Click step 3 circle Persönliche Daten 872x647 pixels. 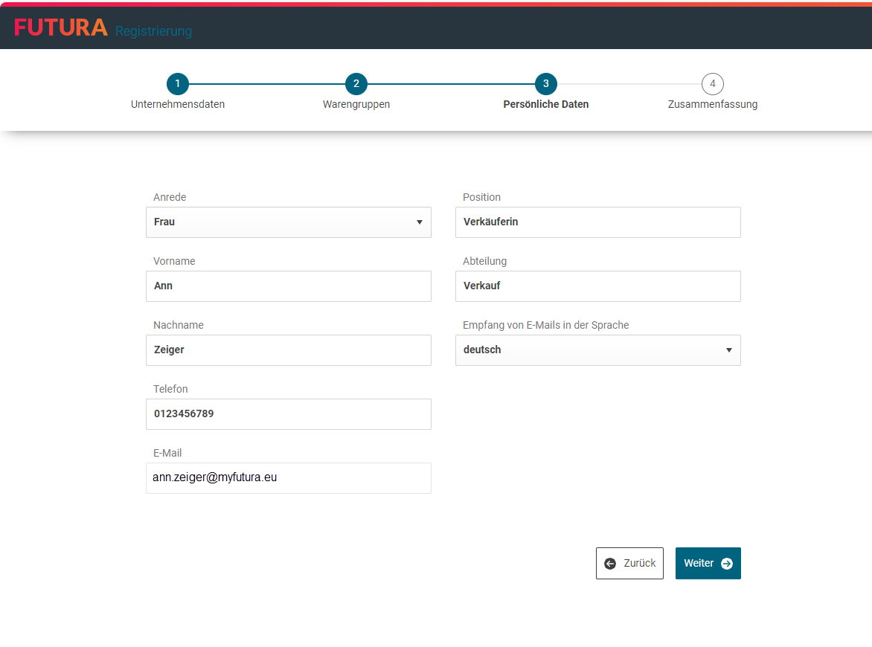[546, 84]
